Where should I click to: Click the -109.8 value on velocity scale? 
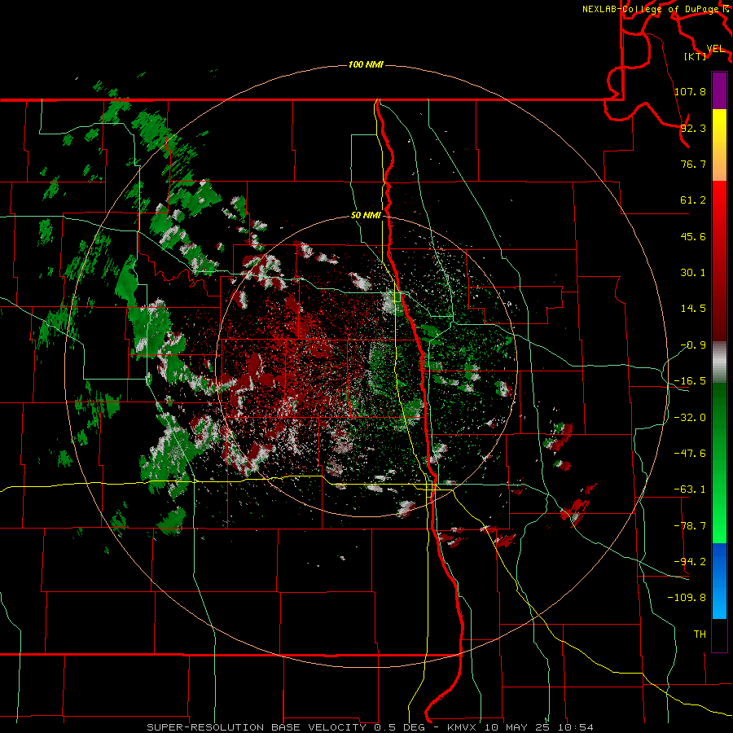pos(687,598)
